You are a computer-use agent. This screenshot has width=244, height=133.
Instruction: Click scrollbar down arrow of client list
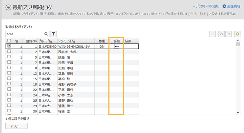(238, 113)
